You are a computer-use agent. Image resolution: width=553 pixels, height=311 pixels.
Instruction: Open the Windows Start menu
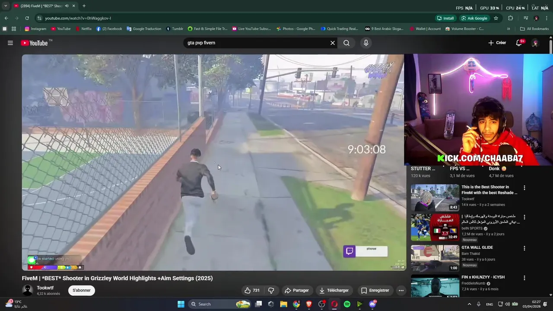coord(181,304)
